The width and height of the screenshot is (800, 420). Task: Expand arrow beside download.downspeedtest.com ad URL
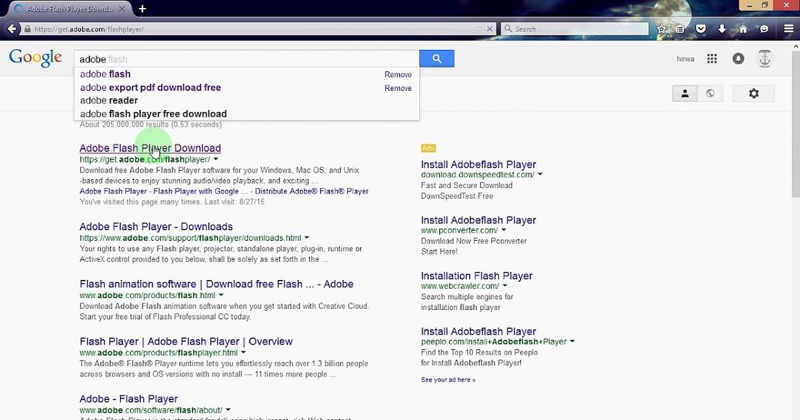[x=540, y=175]
